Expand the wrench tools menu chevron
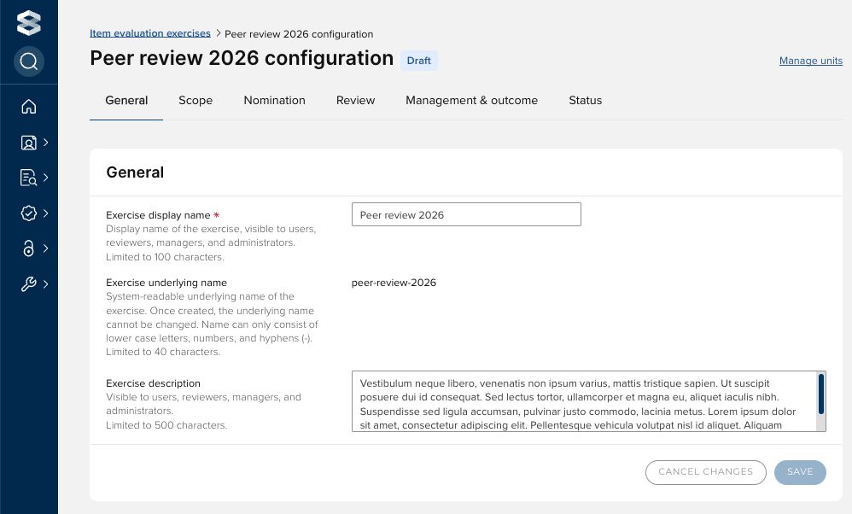Image resolution: width=852 pixels, height=514 pixels. (x=45, y=284)
